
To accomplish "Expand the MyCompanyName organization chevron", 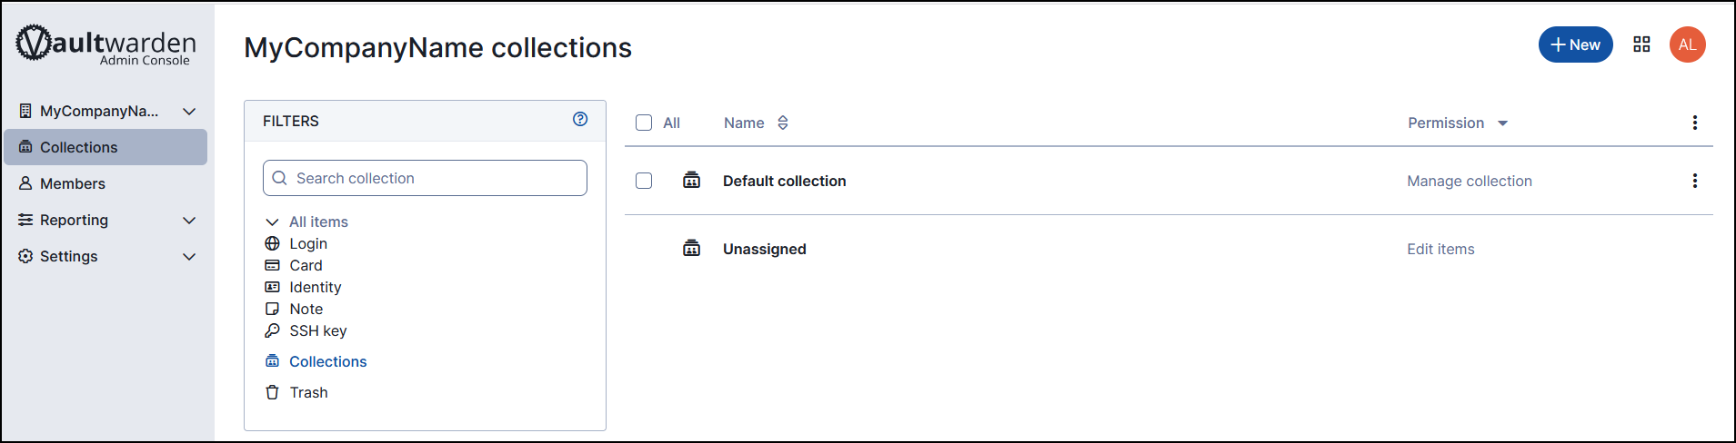I will 189,111.
